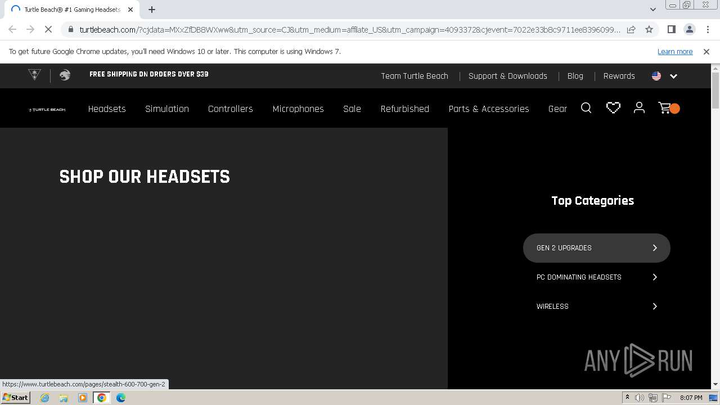This screenshot has width=720, height=405.
Task: Show hidden tray icons arrow
Action: pyautogui.click(x=627, y=398)
